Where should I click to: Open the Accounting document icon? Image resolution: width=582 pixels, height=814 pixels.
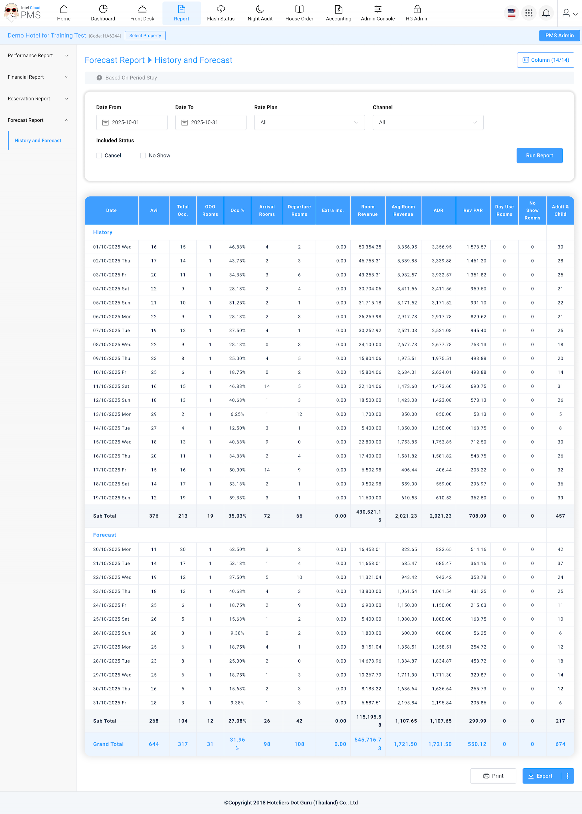point(338,9)
